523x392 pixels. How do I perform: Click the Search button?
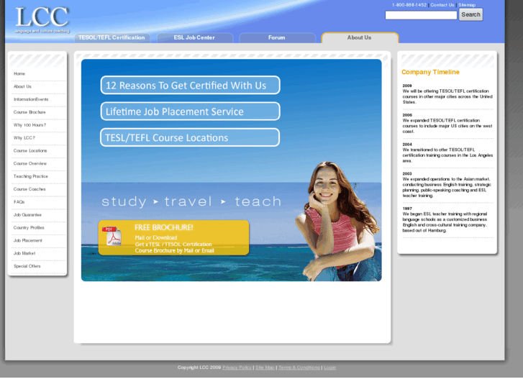[470, 14]
